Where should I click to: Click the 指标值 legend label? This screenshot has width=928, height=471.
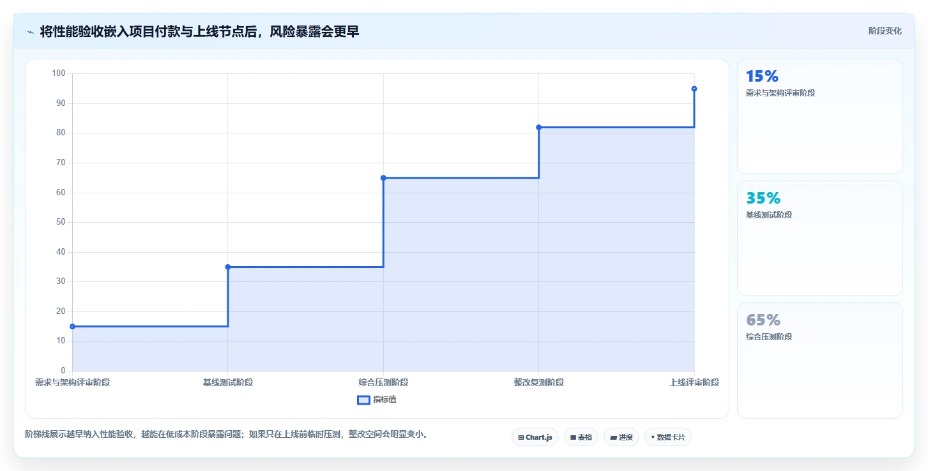coord(385,400)
